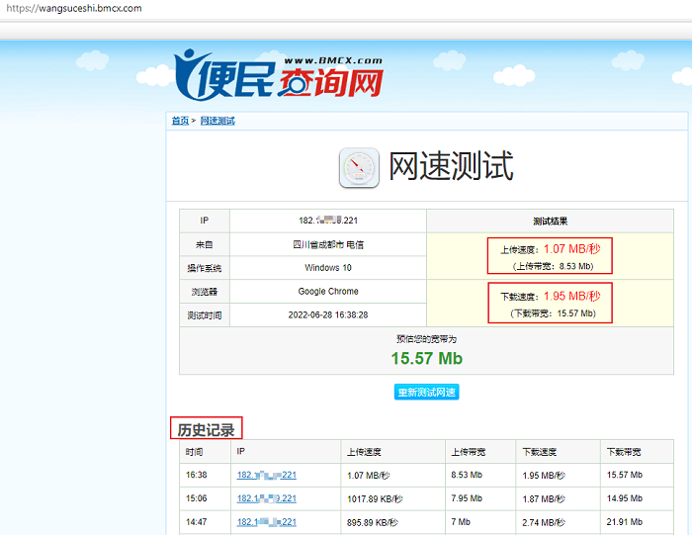The image size is (692, 535).
Task: Click the Google Chrome browser value cell
Action: point(327,292)
